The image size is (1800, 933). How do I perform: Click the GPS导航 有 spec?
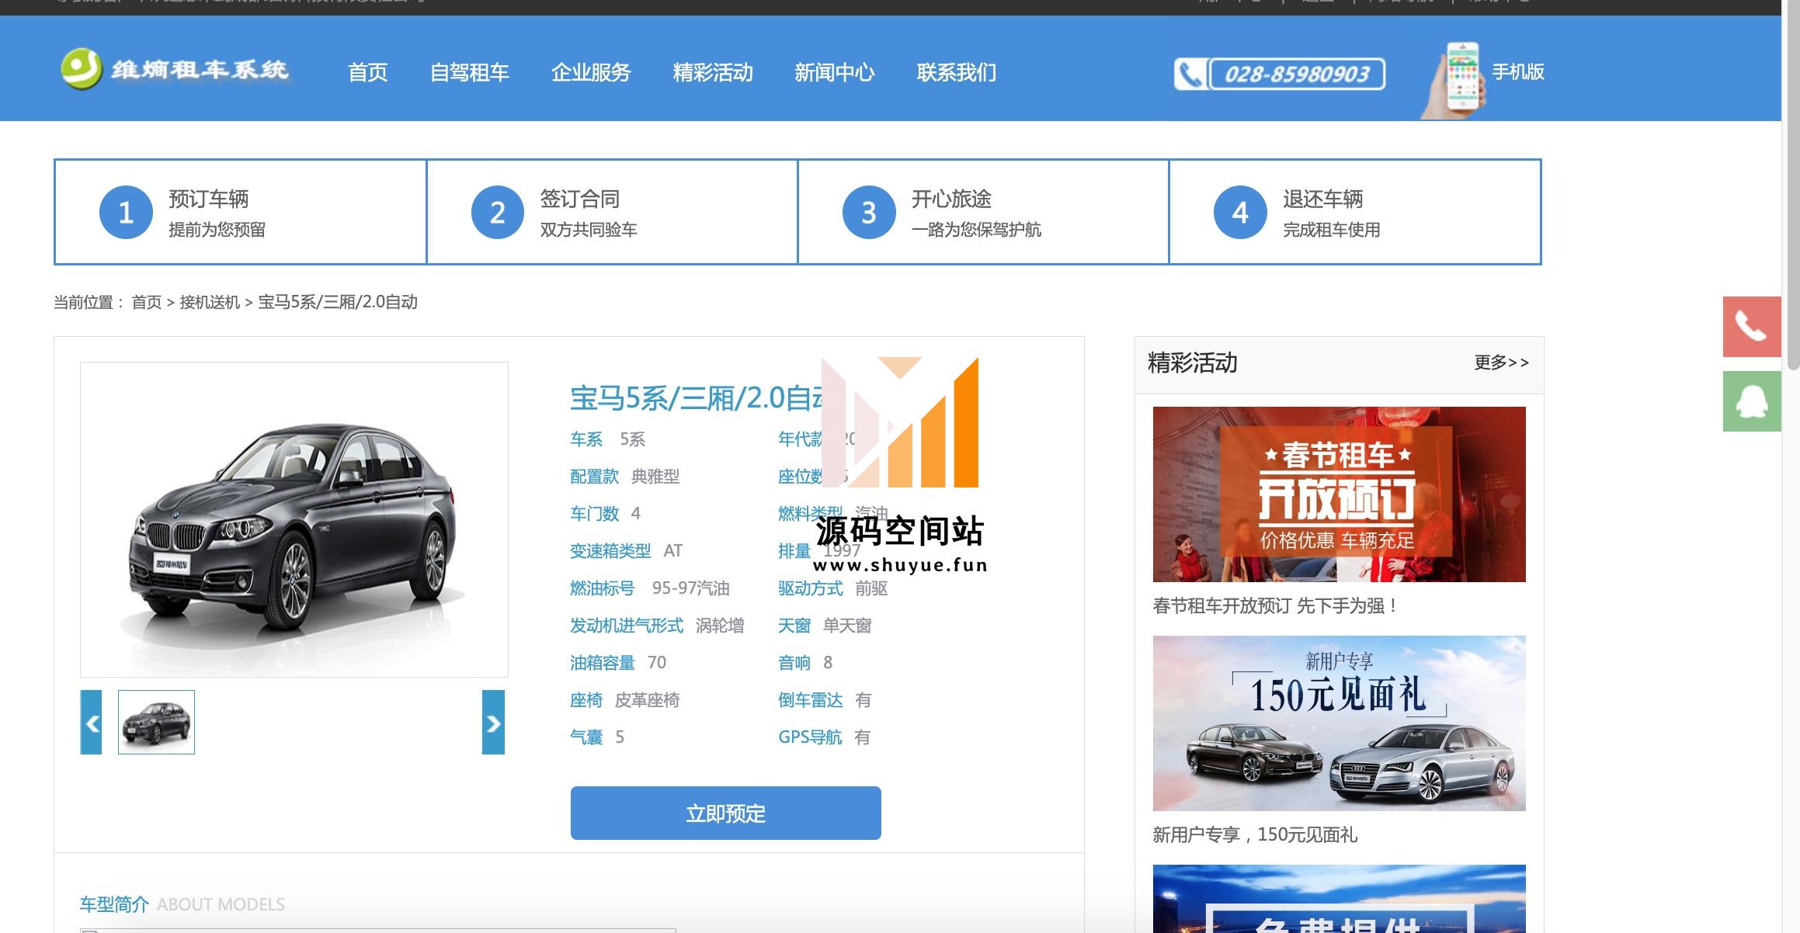(825, 737)
